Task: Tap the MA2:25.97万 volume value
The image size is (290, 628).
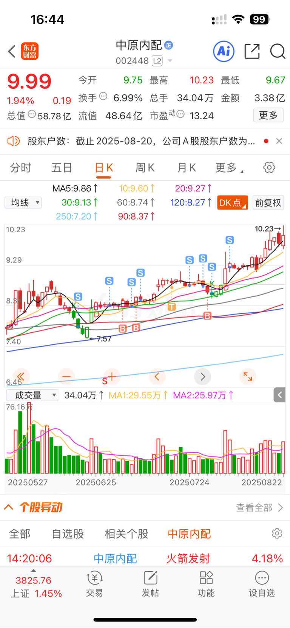Action: click(x=203, y=395)
